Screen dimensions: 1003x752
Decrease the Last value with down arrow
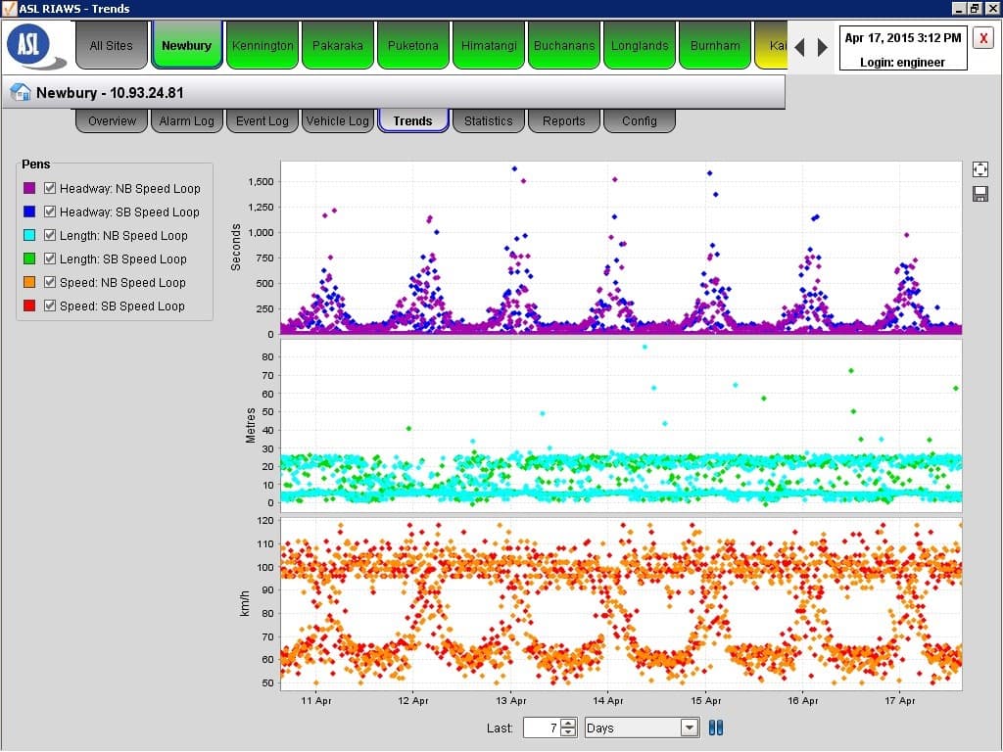[x=569, y=732]
